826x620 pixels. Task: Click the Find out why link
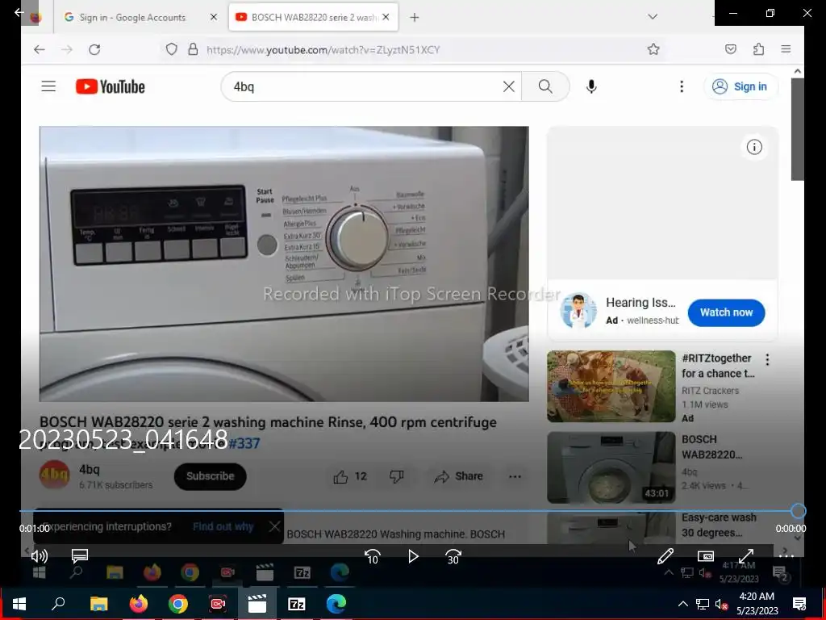coord(223,526)
